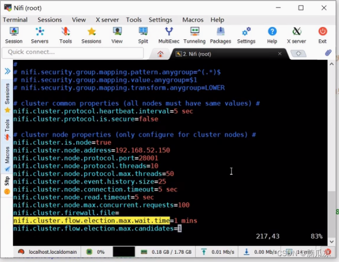Open the Settings gears toolbar icon

pos(246,35)
